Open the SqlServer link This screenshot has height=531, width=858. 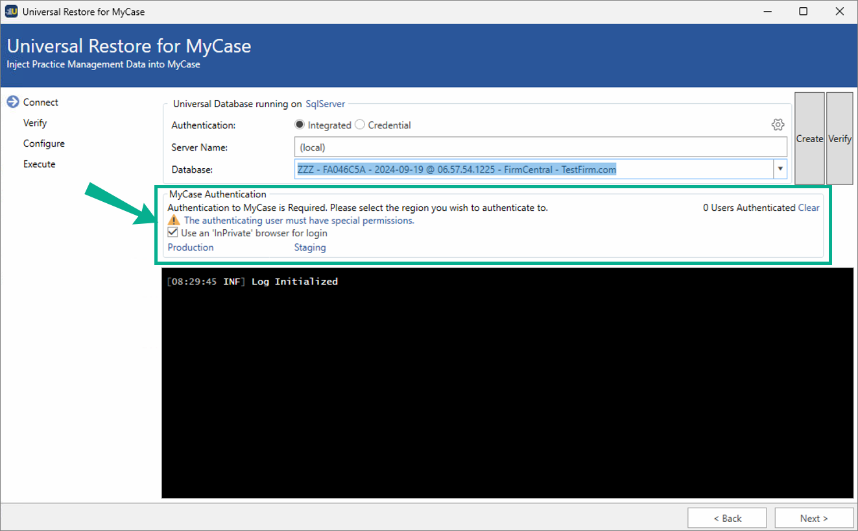pos(326,104)
